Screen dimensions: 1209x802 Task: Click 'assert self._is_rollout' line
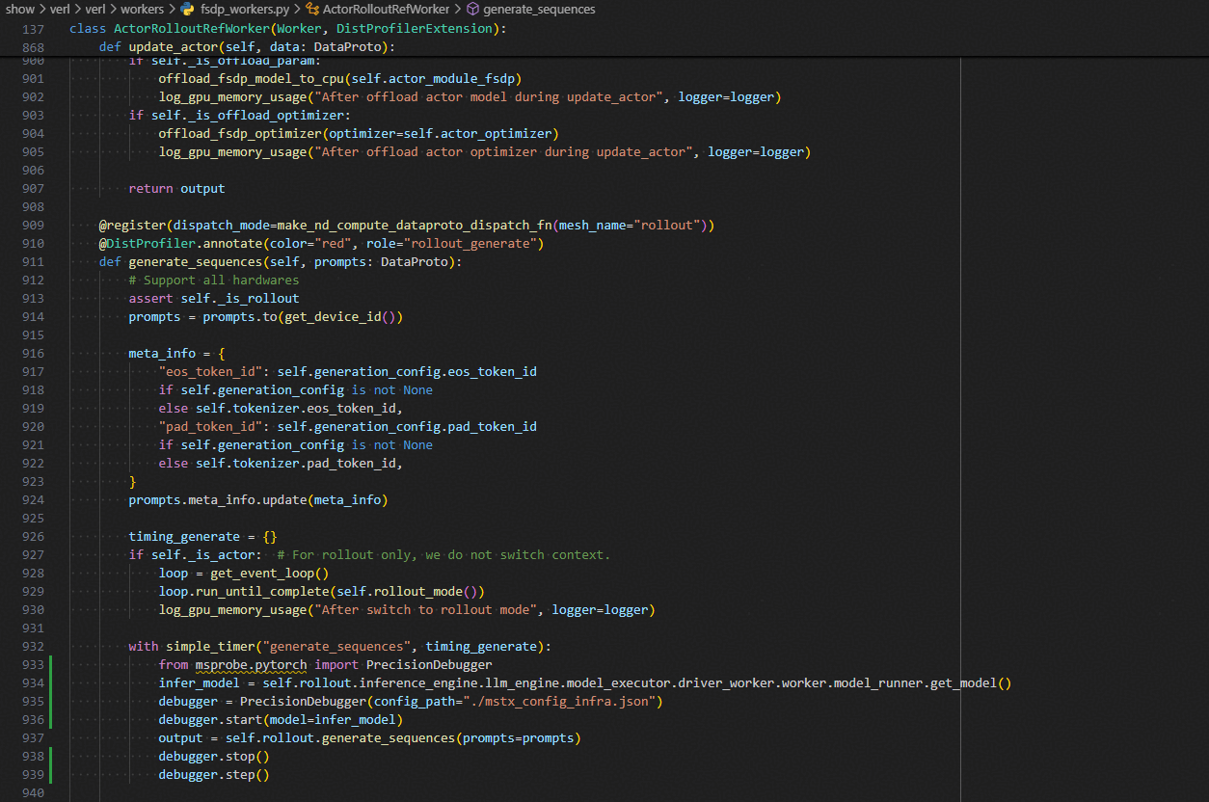214,299
